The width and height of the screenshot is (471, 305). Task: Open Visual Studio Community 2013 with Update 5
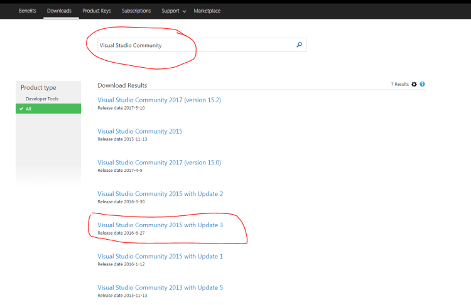[160, 287]
